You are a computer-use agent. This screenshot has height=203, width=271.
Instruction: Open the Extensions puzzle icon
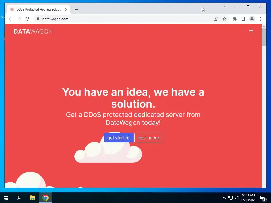click(x=235, y=19)
